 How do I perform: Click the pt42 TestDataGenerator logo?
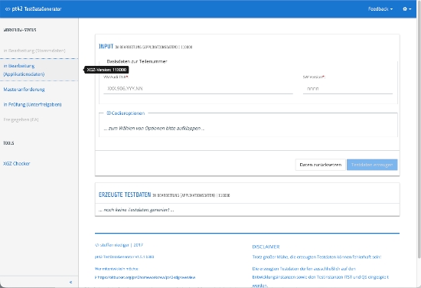click(33, 9)
